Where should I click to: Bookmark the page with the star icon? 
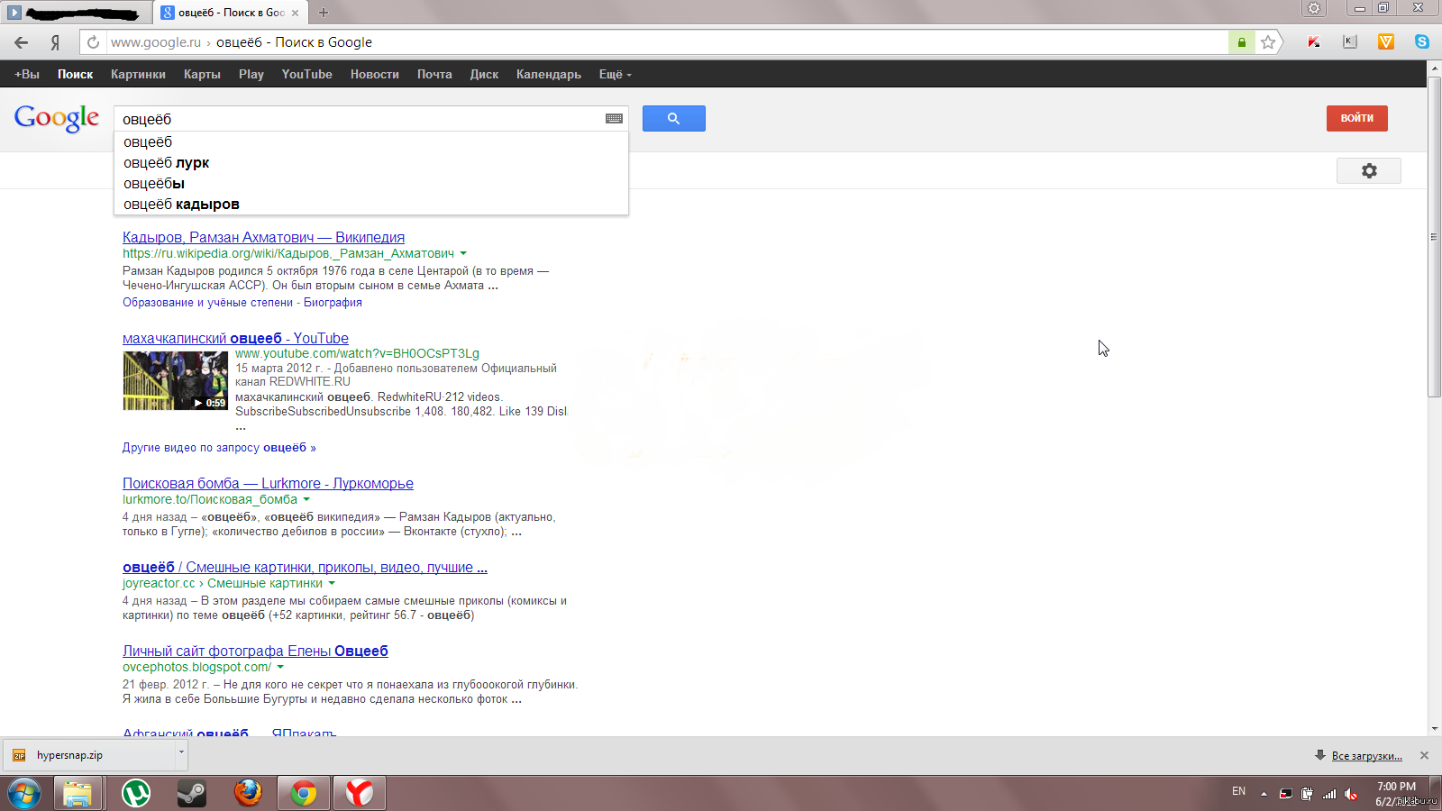[1268, 42]
